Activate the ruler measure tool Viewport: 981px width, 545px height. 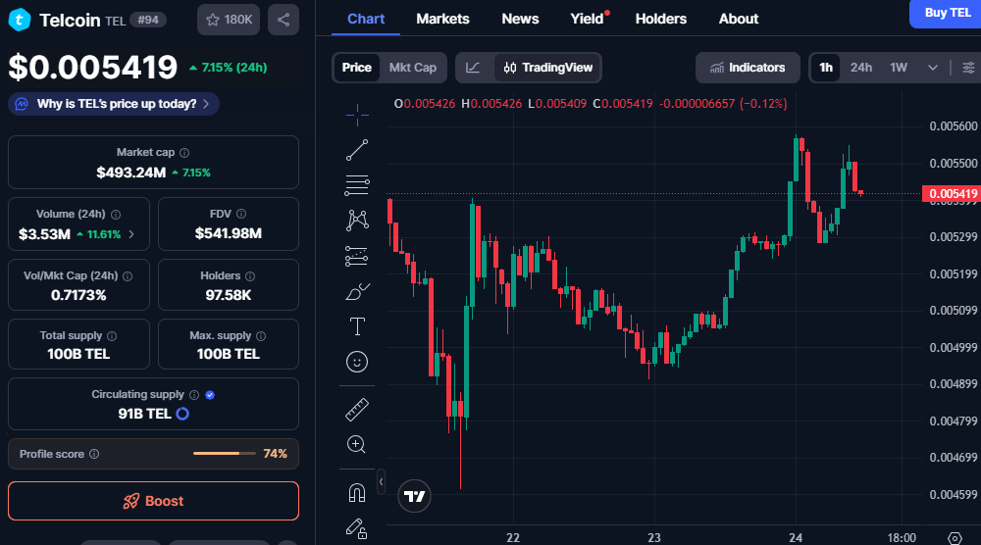[358, 409]
